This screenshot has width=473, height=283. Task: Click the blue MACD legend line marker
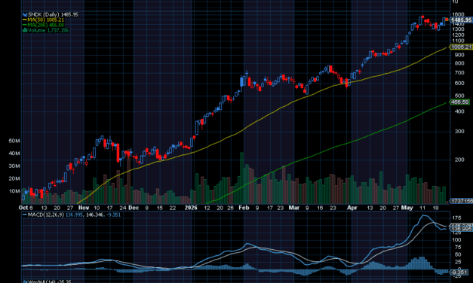coord(25,215)
